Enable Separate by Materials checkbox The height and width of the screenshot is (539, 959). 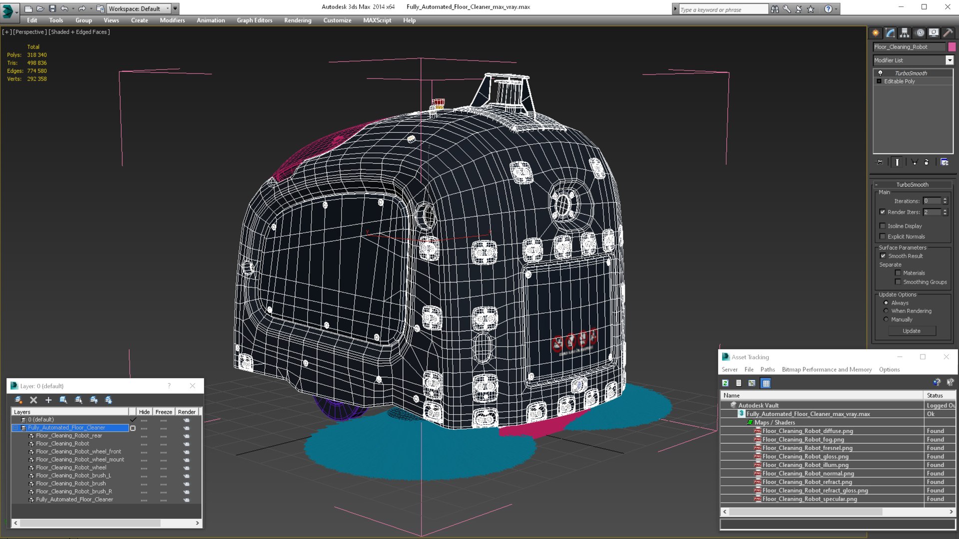tap(898, 272)
